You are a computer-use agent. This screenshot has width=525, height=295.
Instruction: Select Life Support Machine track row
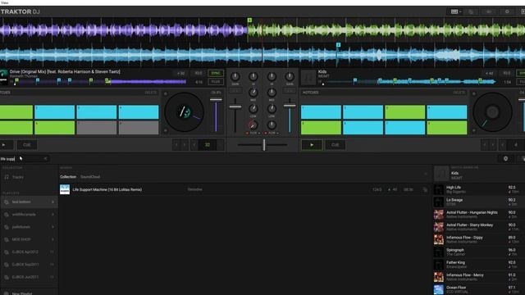[x=244, y=189]
